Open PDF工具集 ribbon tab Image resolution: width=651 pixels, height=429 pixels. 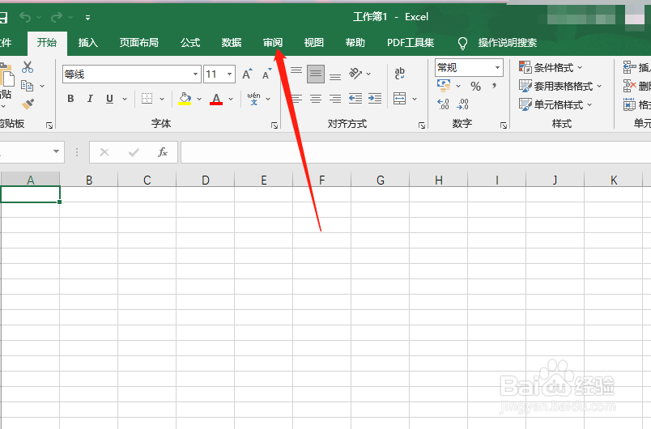tap(411, 42)
